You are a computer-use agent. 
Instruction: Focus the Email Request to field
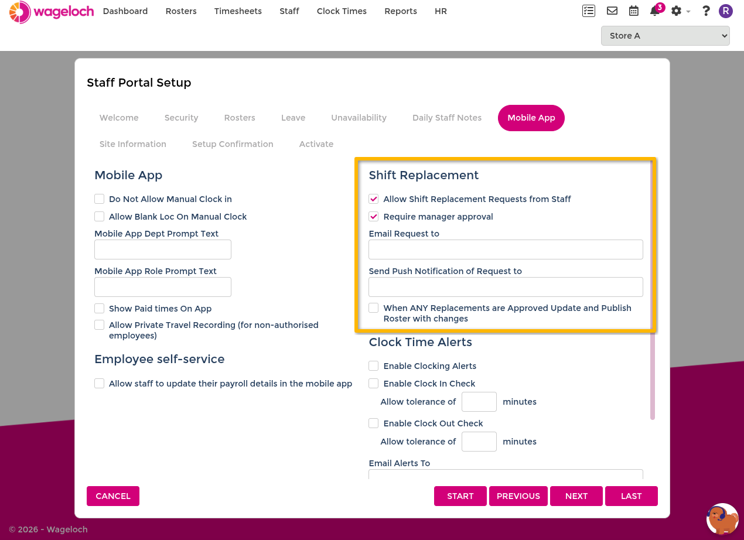click(506, 250)
